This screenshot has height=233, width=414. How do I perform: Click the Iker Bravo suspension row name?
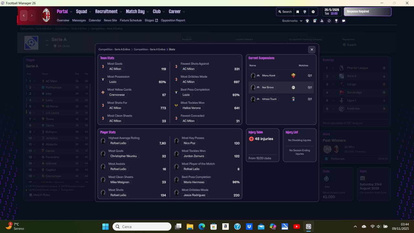coord(268,87)
